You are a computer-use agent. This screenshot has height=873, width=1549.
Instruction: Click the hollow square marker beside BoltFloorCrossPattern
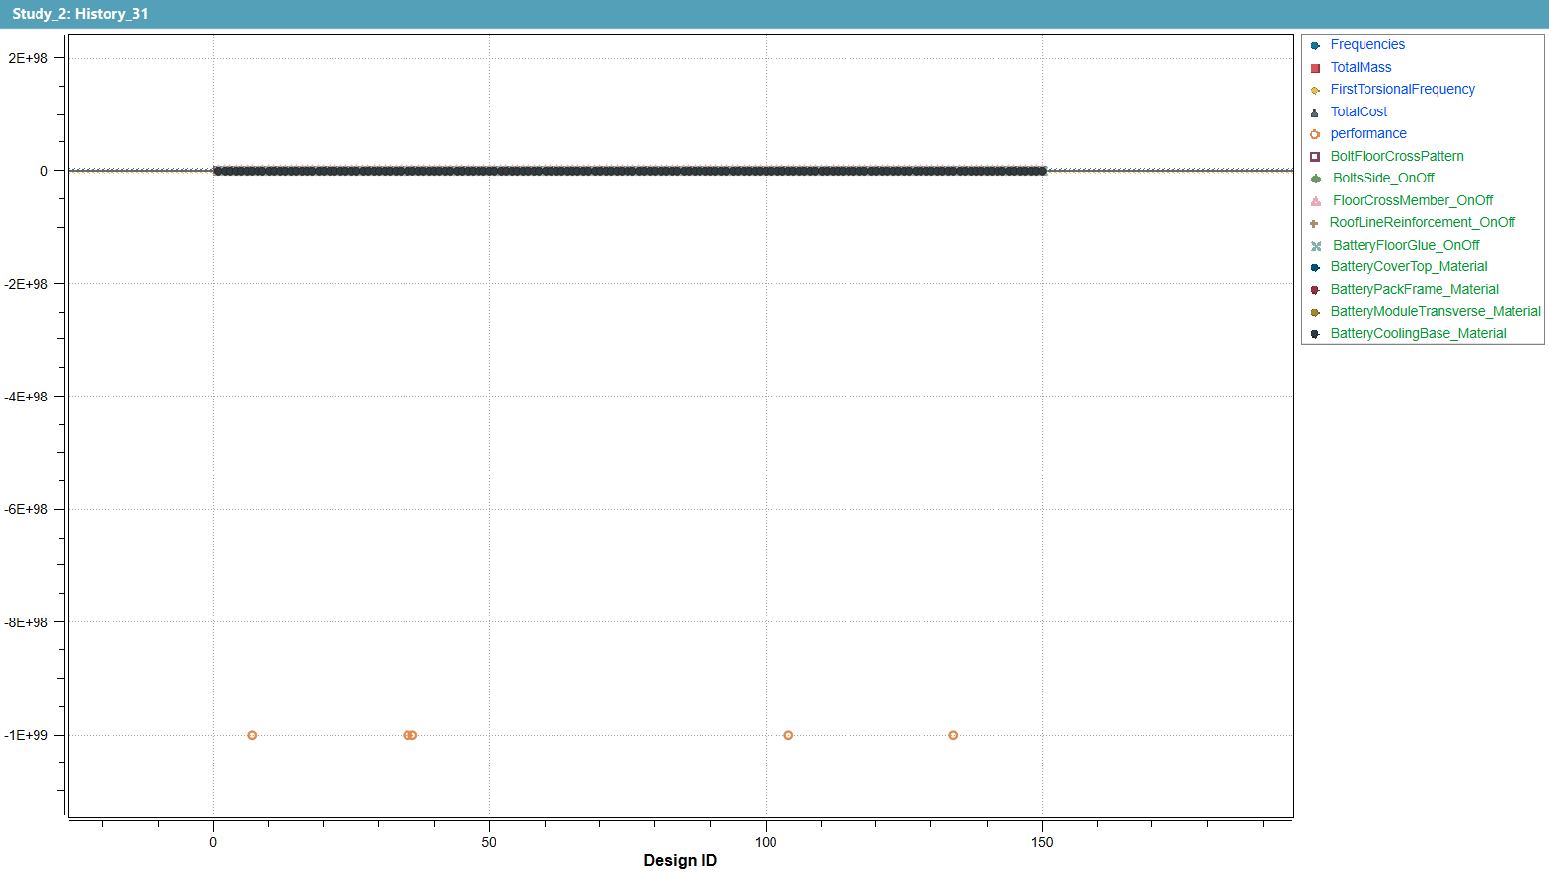1315,157
